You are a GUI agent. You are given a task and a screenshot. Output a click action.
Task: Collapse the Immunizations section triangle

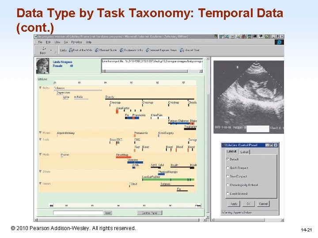click(40, 183)
